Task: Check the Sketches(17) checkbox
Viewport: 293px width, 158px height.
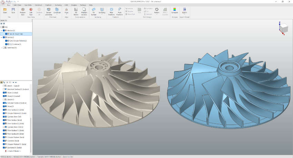Action: [4, 48]
